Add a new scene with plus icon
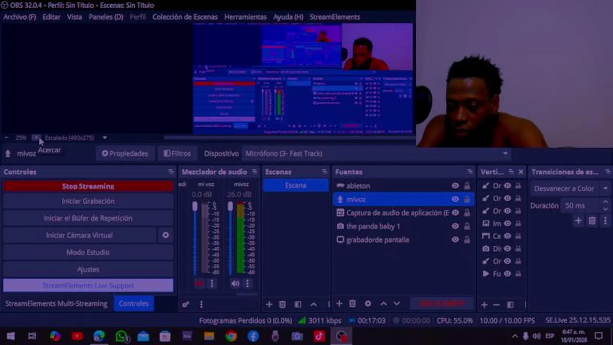Viewport: 613px width, 345px height. click(x=269, y=304)
